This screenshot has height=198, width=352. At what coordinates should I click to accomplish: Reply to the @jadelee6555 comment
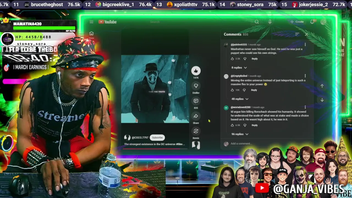(x=255, y=59)
